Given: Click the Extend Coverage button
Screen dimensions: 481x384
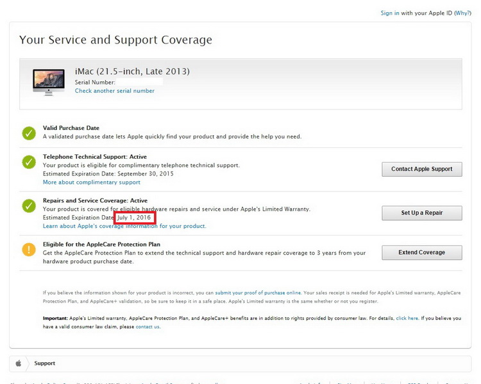Looking at the screenshot, I should point(421,253).
